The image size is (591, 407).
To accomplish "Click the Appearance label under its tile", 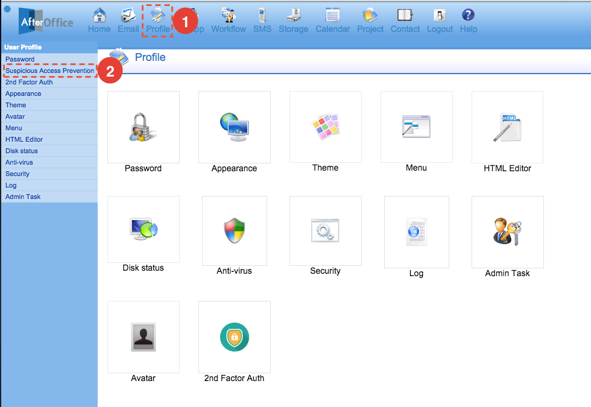I will pyautogui.click(x=234, y=168).
